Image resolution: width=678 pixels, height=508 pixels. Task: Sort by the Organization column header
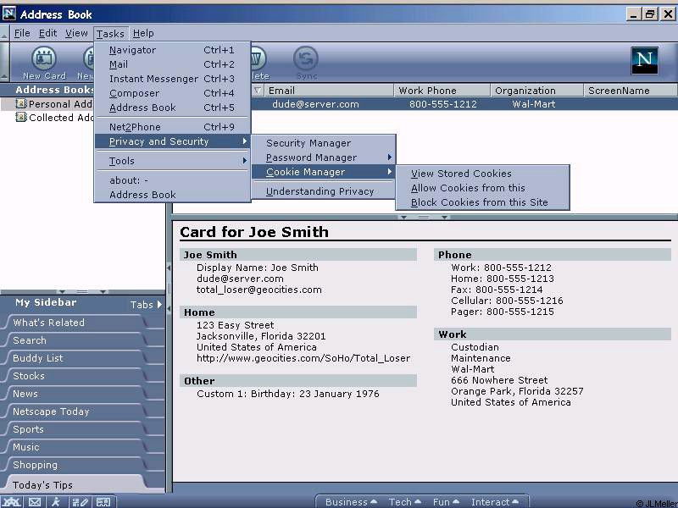pyautogui.click(x=536, y=91)
